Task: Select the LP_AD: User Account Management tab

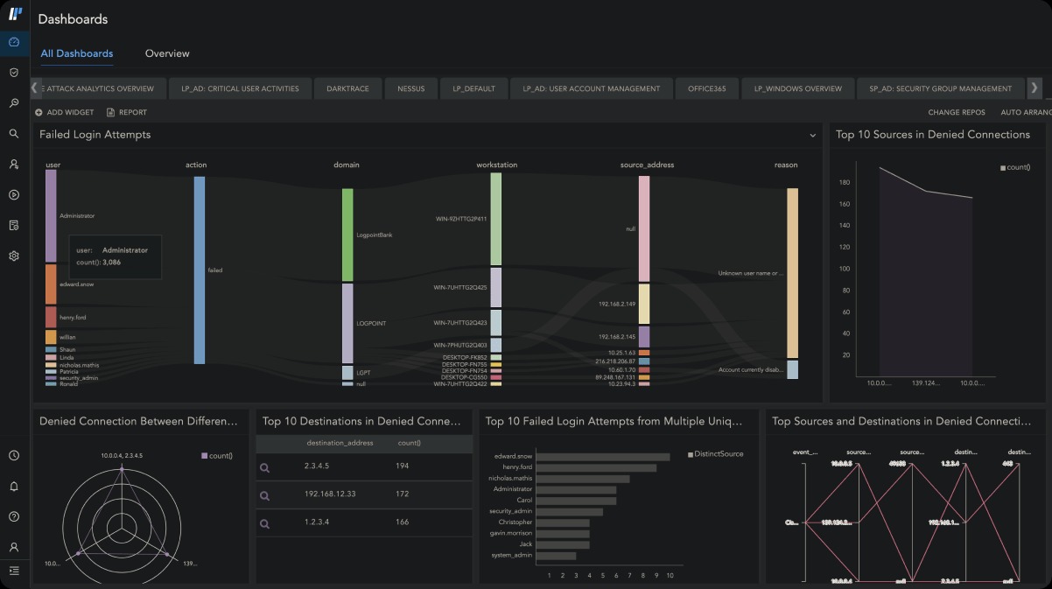Action: pos(591,88)
